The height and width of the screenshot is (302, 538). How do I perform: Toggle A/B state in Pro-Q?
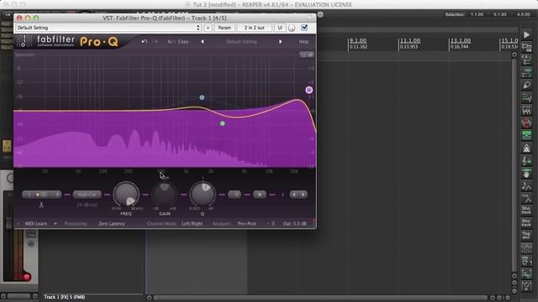[x=171, y=42]
